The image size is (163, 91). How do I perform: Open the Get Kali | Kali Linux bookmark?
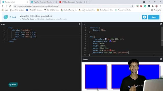(x=52, y=10)
